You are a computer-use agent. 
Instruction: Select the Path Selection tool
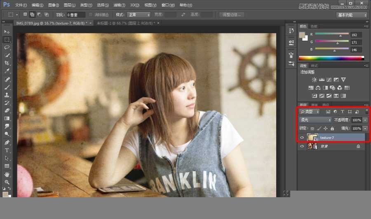7,158
